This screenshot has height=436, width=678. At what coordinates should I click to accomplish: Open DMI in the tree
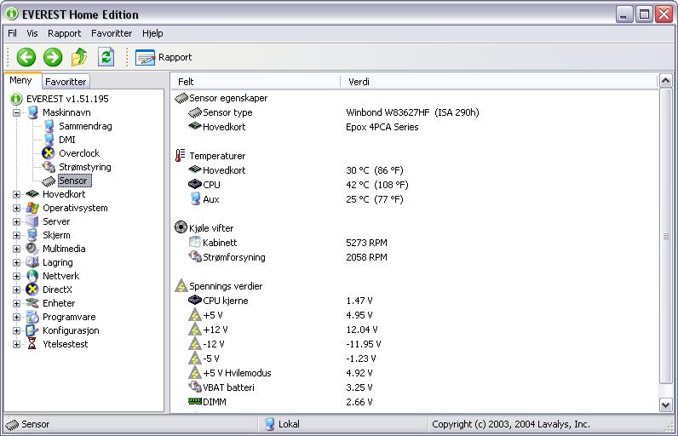[67, 140]
